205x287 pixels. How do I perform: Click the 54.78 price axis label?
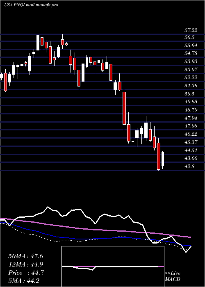(x=191, y=53)
